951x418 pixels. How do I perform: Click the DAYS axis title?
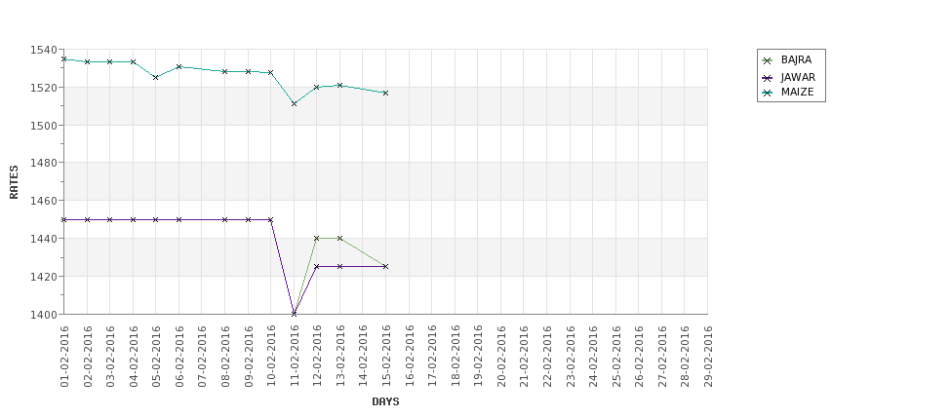(x=385, y=401)
